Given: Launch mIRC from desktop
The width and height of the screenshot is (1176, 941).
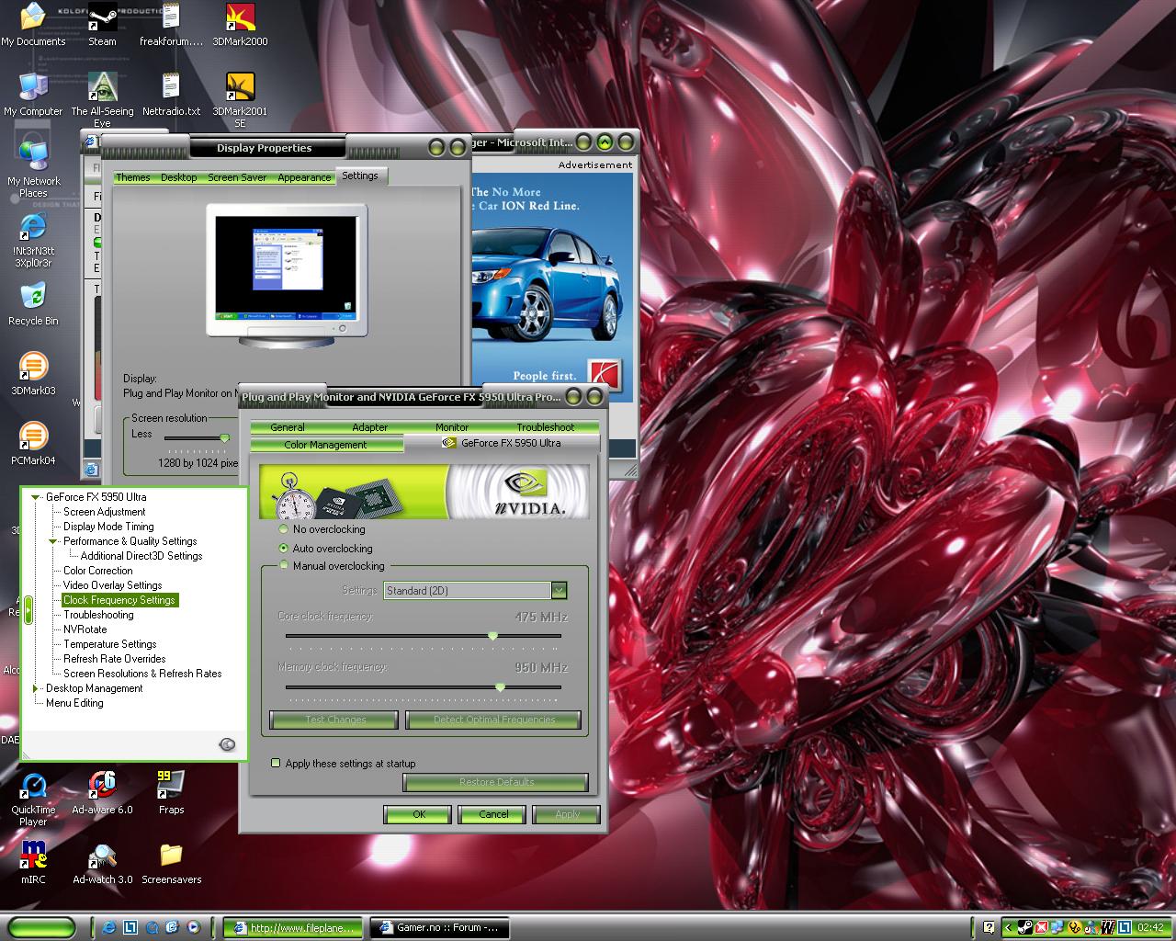Looking at the screenshot, I should (33, 863).
